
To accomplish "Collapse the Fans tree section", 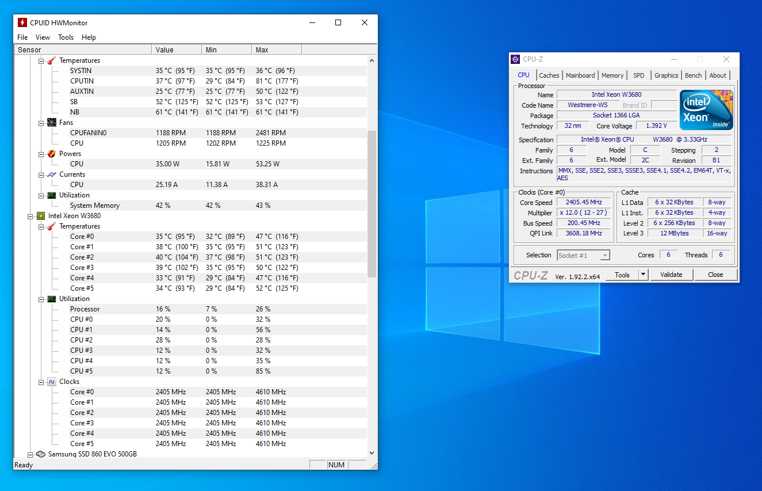I will click(41, 123).
